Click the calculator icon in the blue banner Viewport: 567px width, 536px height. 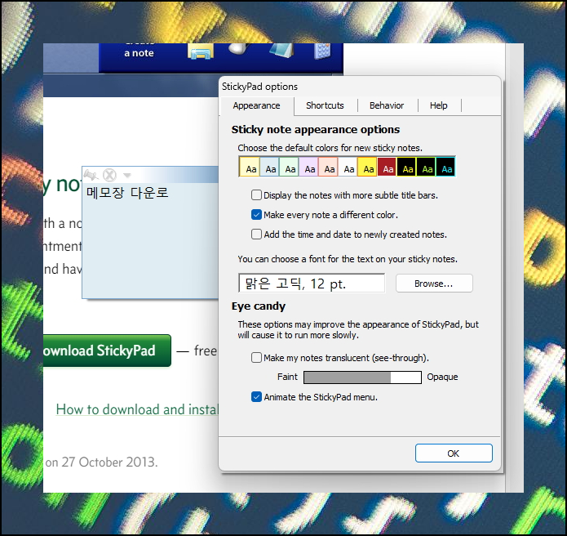(322, 51)
